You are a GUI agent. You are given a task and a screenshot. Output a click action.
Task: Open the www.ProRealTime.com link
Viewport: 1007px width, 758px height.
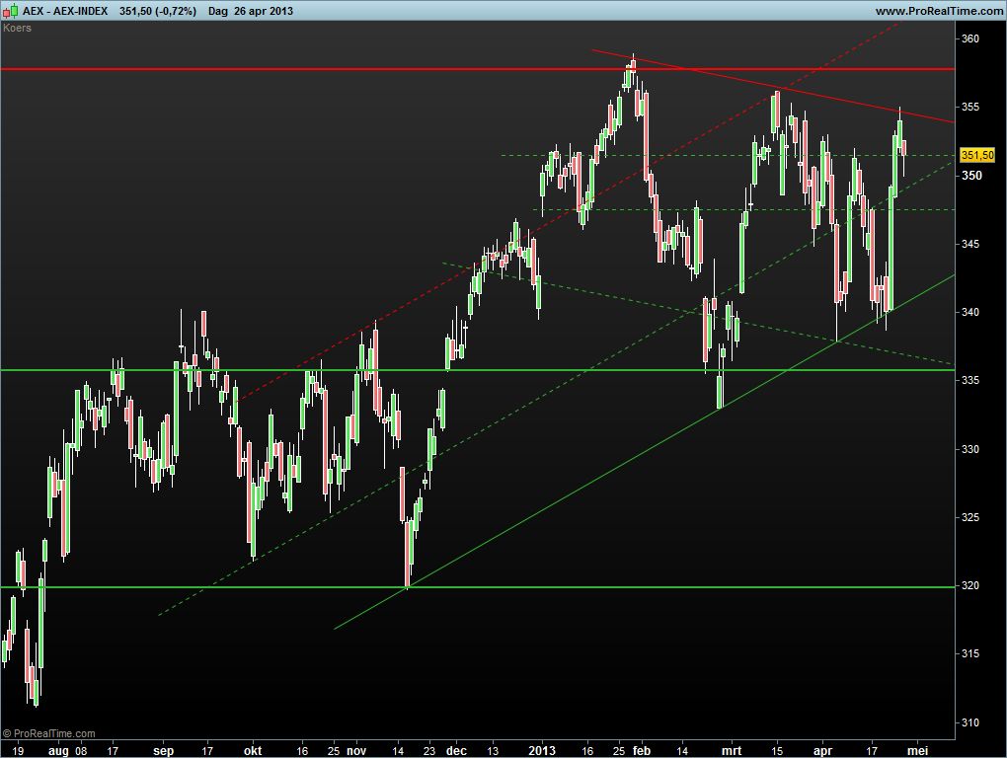coord(938,11)
